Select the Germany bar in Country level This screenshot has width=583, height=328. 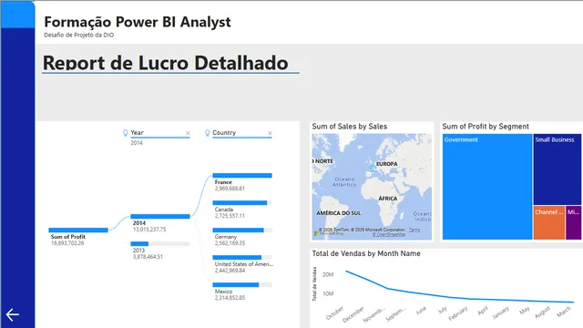(242, 231)
